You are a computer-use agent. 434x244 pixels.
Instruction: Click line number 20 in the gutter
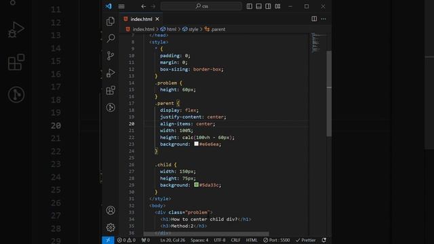click(x=132, y=124)
